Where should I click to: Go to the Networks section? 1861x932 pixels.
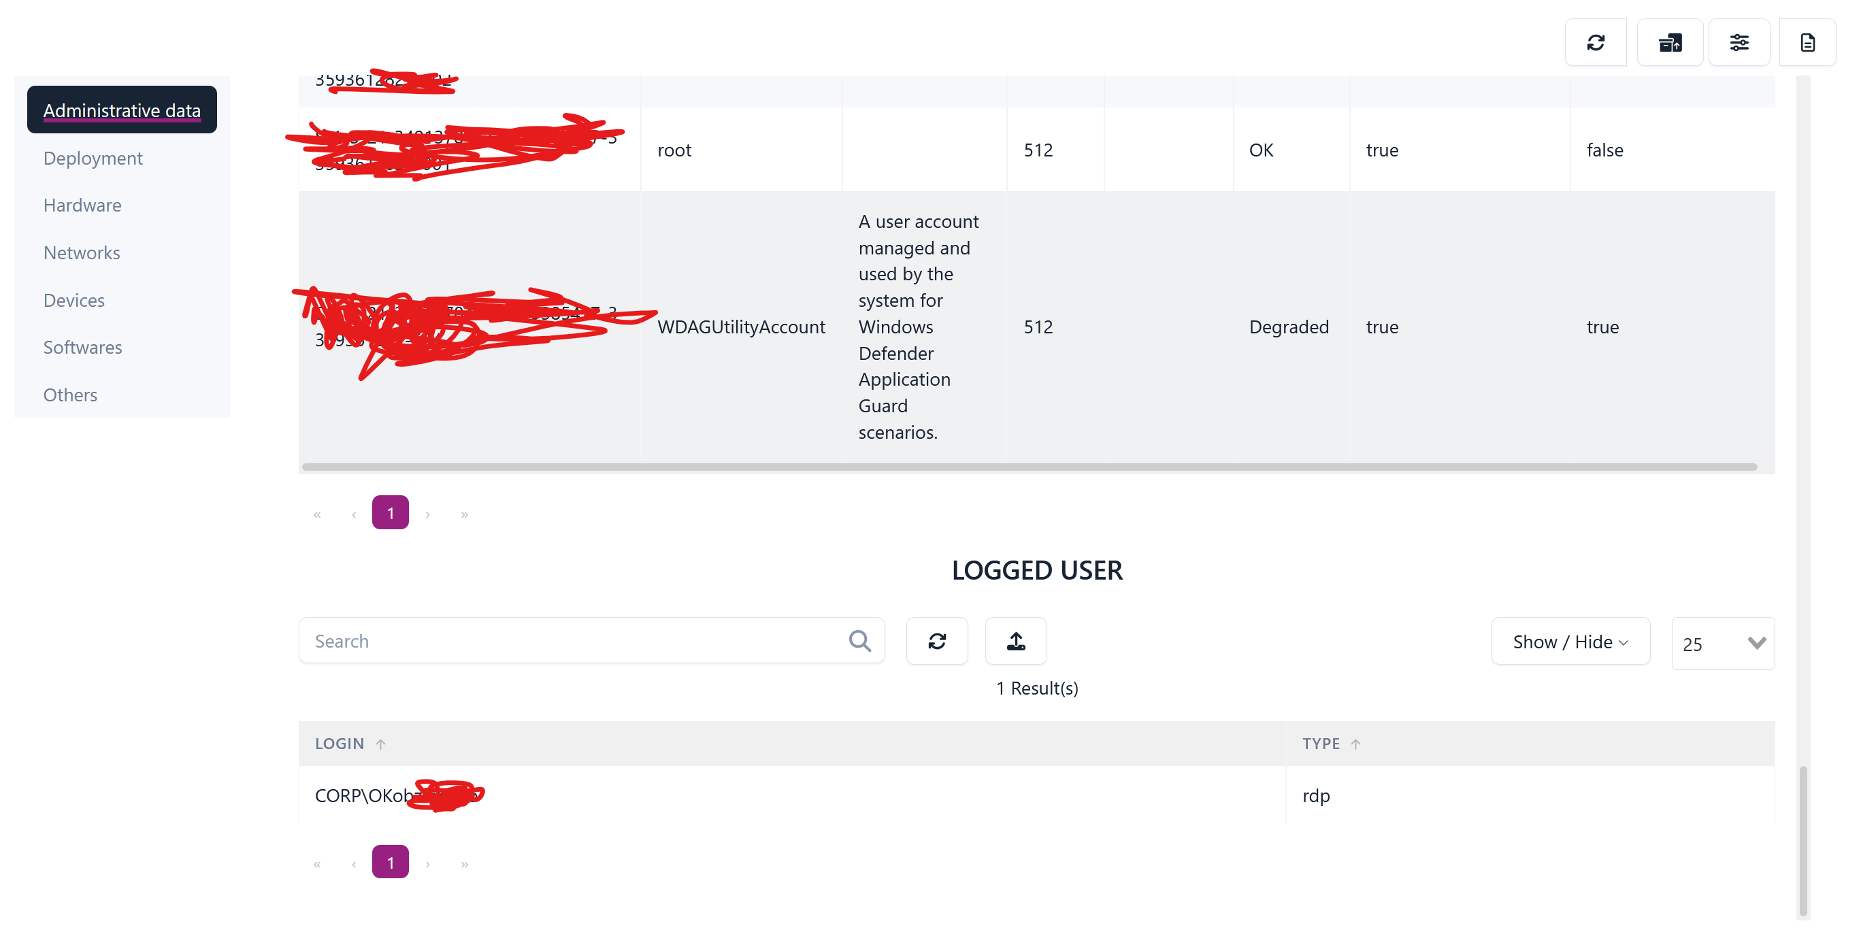82,252
